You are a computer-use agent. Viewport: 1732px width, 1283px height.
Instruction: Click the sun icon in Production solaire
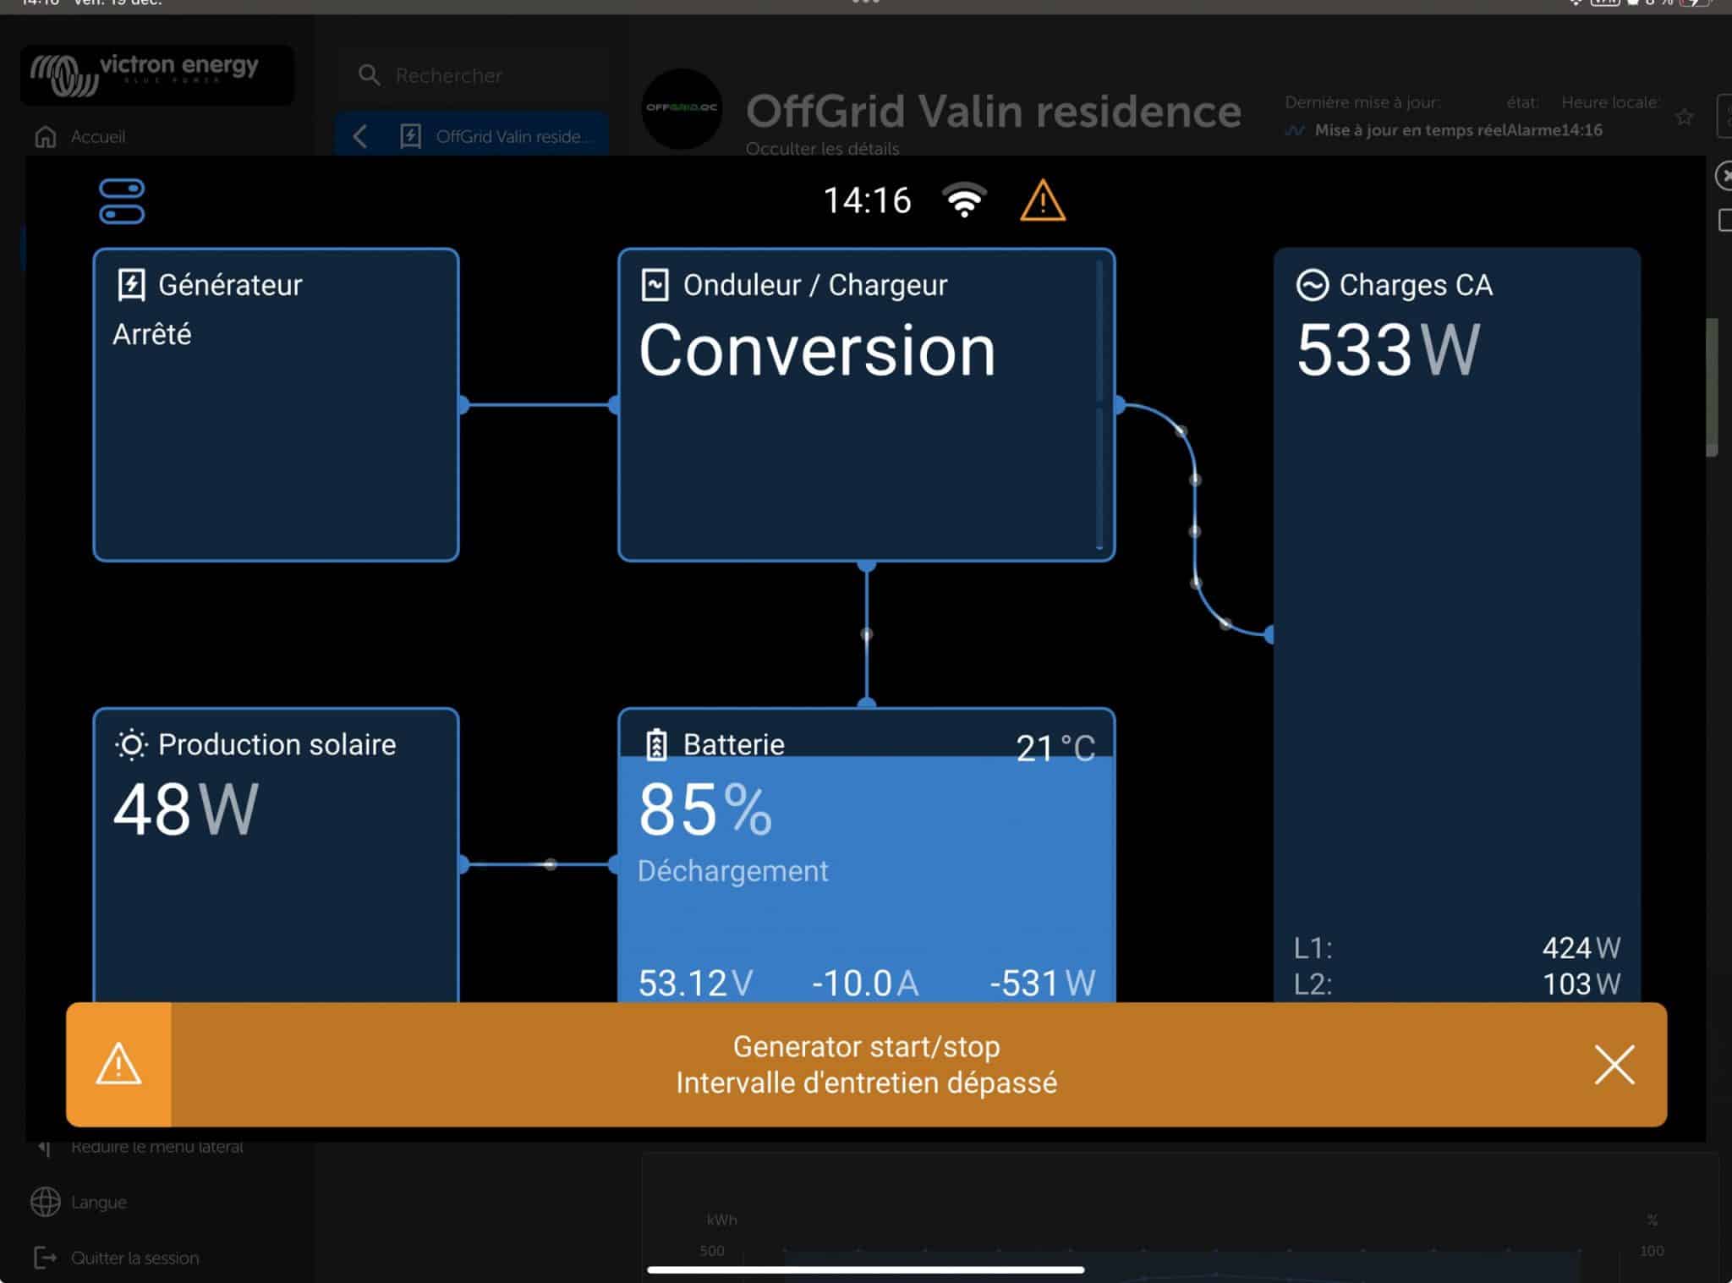pos(131,745)
